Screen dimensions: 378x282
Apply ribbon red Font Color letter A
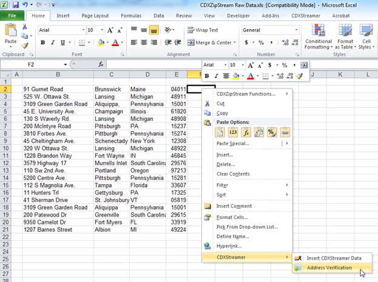tap(116, 42)
